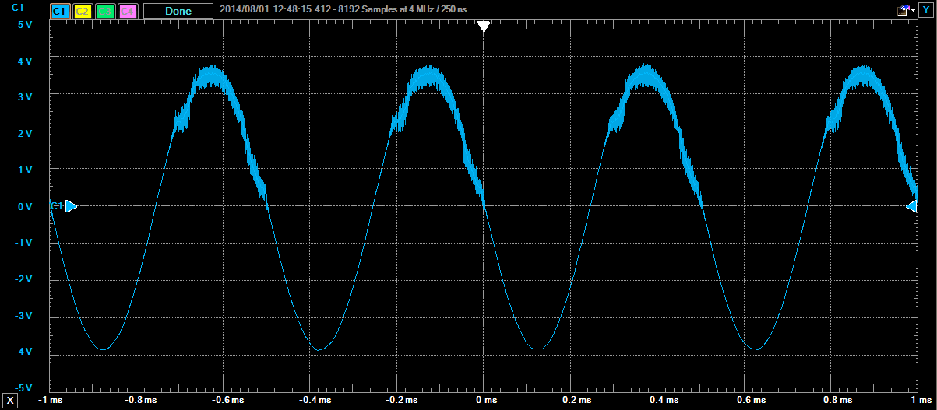
Task: Toggle channel C1 display
Action: coord(59,12)
